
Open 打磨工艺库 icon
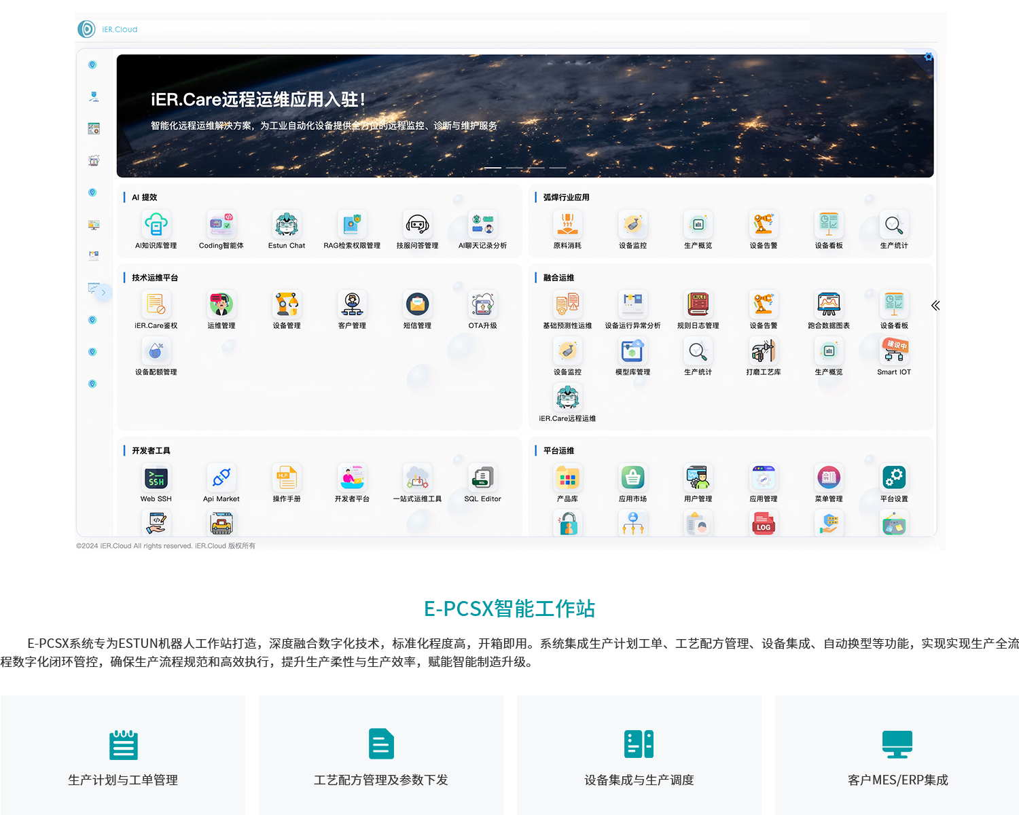click(x=764, y=350)
